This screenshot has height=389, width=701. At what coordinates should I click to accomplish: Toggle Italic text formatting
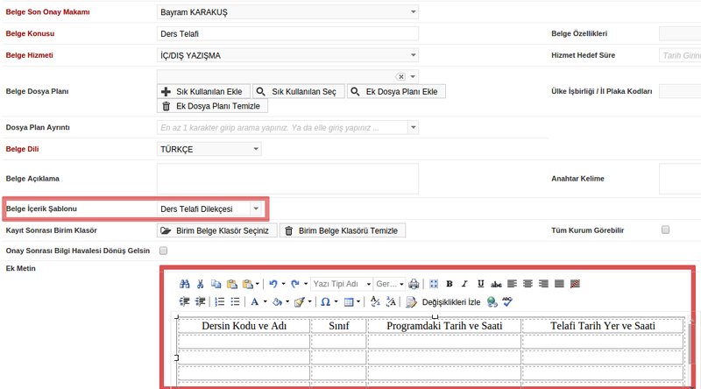(x=465, y=284)
